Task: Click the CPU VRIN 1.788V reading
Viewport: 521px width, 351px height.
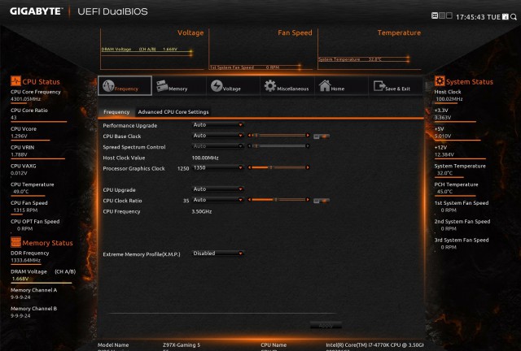Action: click(x=19, y=154)
